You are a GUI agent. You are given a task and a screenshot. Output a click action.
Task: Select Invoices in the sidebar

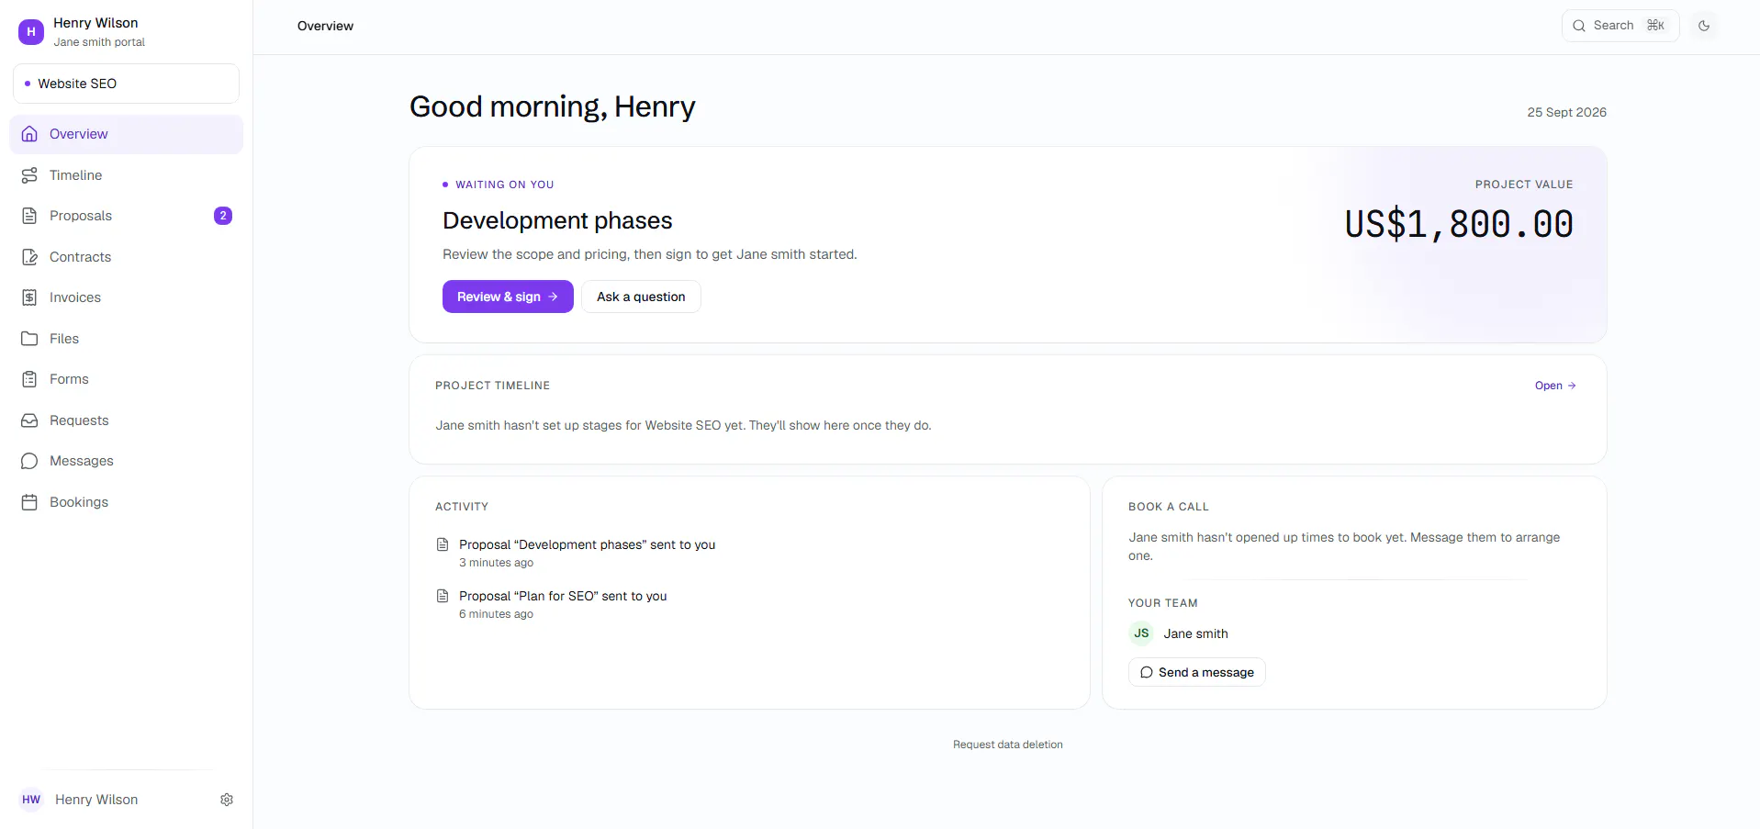[x=126, y=297]
